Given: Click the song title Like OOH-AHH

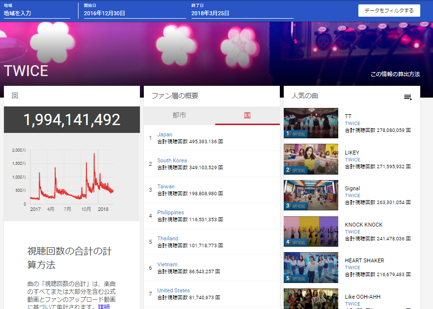Looking at the screenshot, I should [x=363, y=297].
